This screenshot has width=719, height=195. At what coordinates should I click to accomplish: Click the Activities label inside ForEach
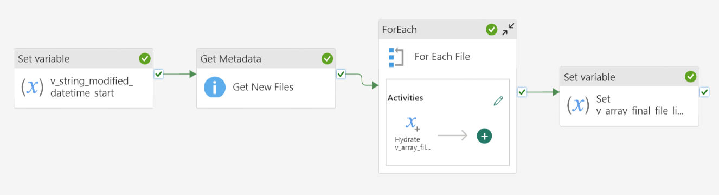coord(405,98)
